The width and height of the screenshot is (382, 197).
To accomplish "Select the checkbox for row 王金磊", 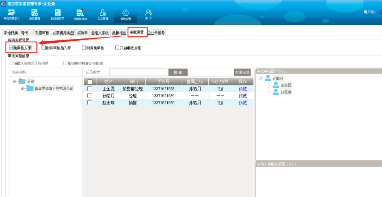I will coord(89,89).
